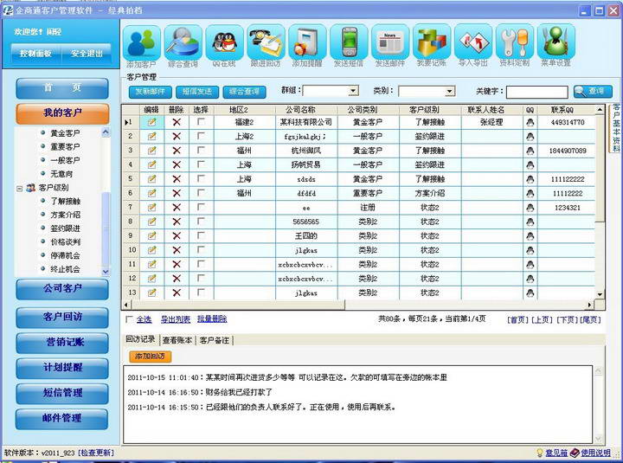This screenshot has height=463, width=623.
Task: Click the 安全退出 button
Action: point(87,54)
